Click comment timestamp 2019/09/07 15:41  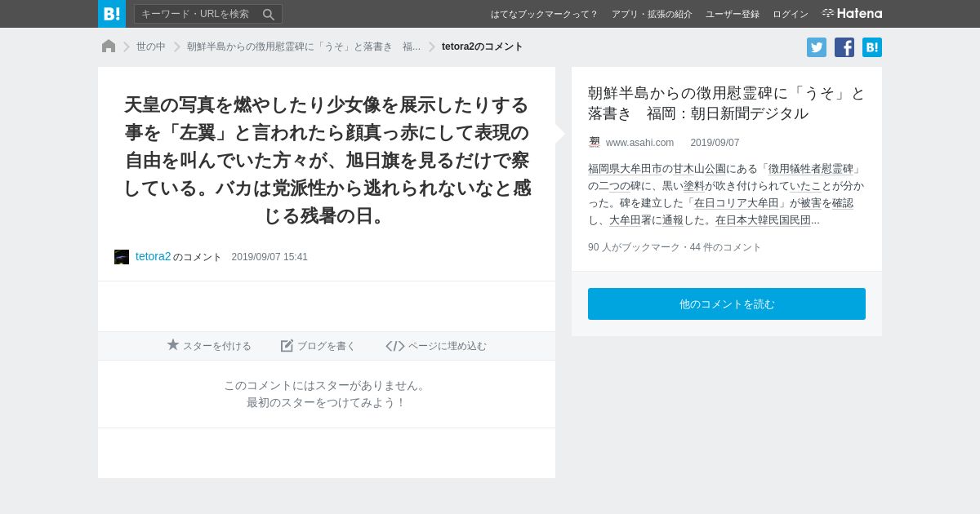(269, 257)
